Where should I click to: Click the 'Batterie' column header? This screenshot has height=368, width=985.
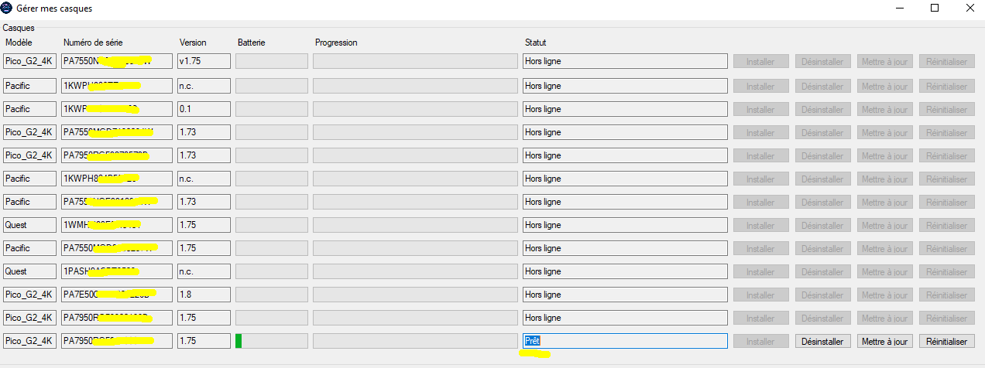(x=252, y=43)
